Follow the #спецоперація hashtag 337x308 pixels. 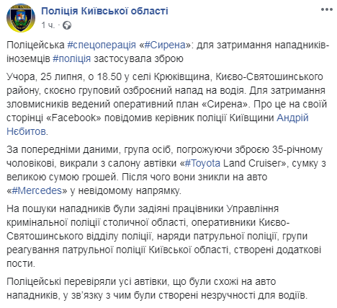pyautogui.click(x=102, y=45)
